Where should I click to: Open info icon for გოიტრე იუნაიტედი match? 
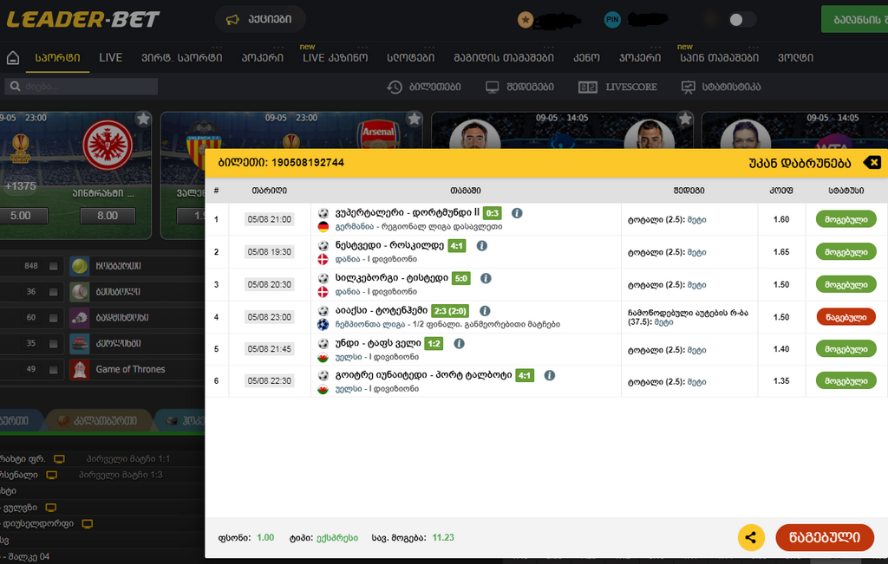coord(549,376)
